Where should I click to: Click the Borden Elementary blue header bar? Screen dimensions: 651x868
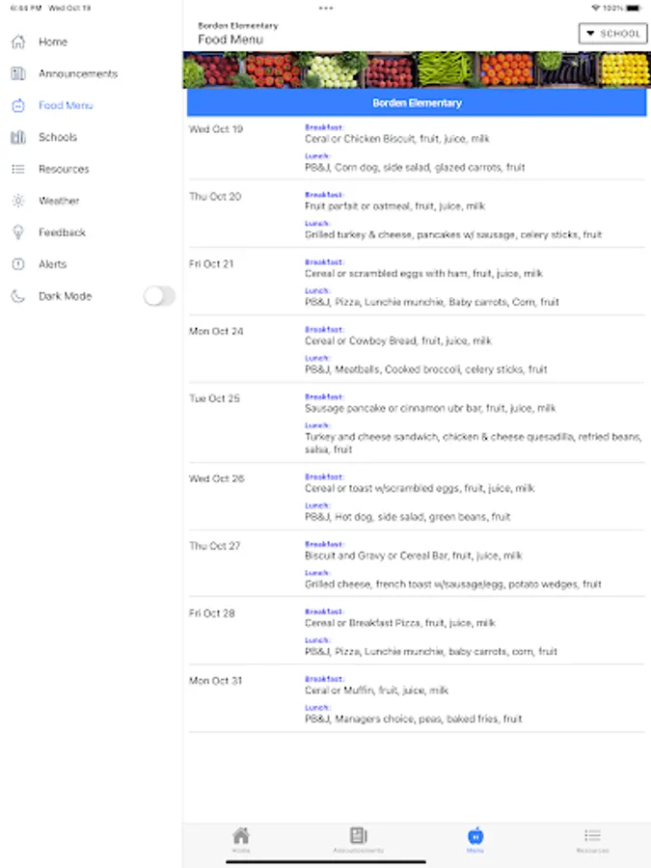click(417, 102)
